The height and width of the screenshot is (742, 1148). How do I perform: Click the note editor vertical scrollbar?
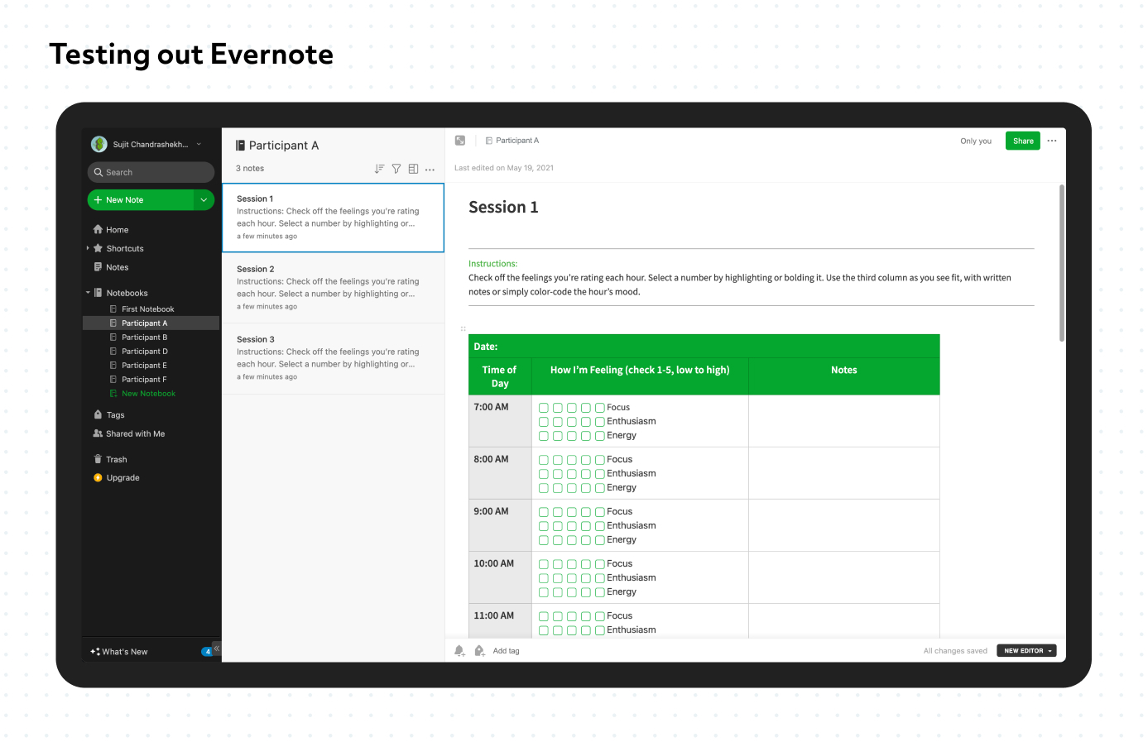point(1061,263)
